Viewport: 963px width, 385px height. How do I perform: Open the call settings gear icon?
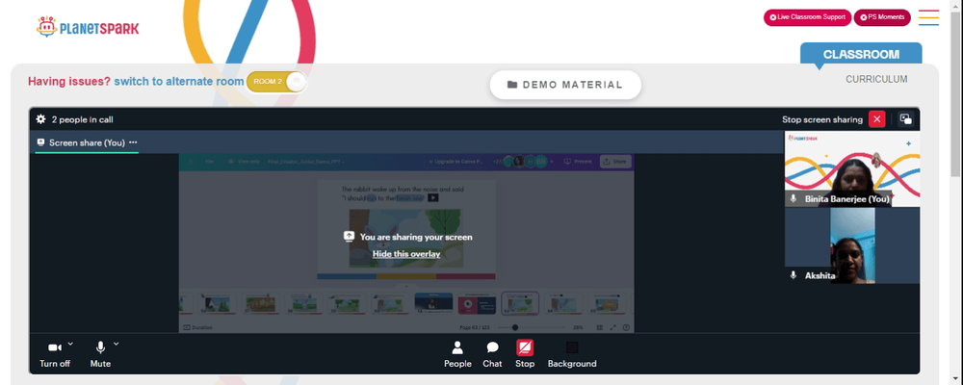click(41, 119)
